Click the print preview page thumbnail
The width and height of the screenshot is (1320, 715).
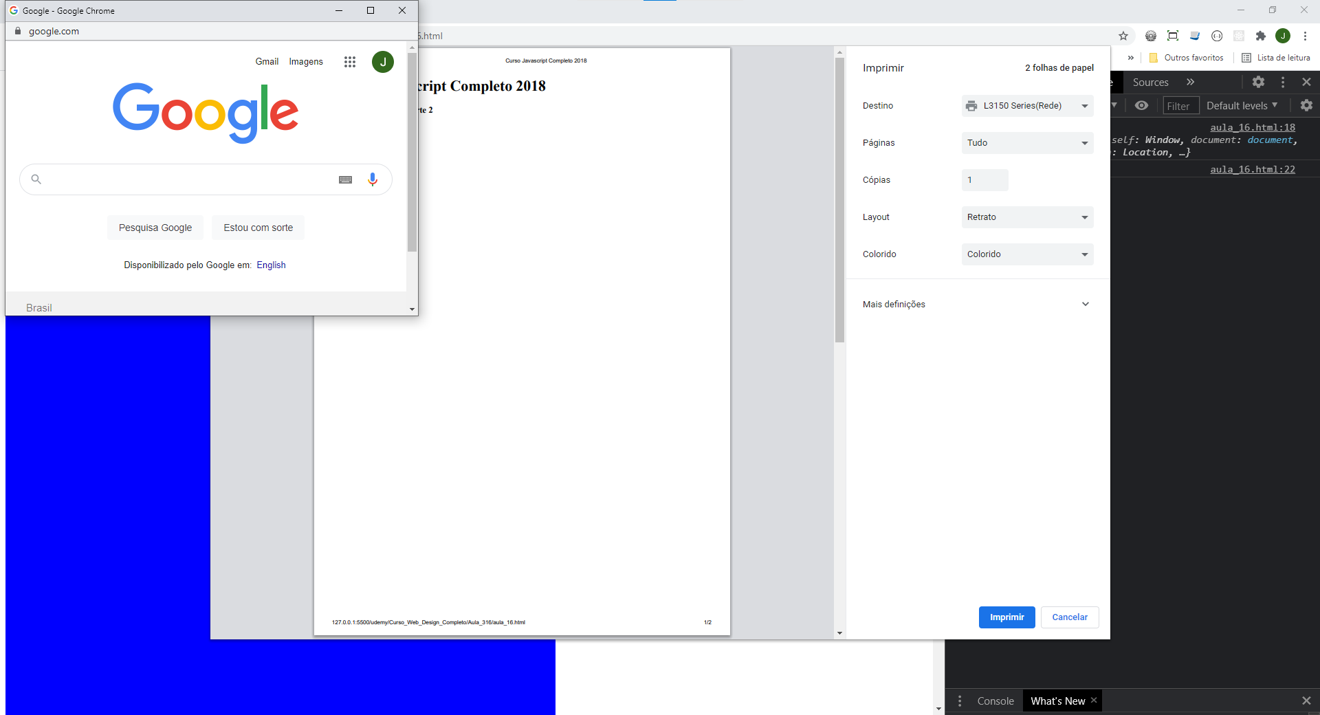tap(522, 341)
